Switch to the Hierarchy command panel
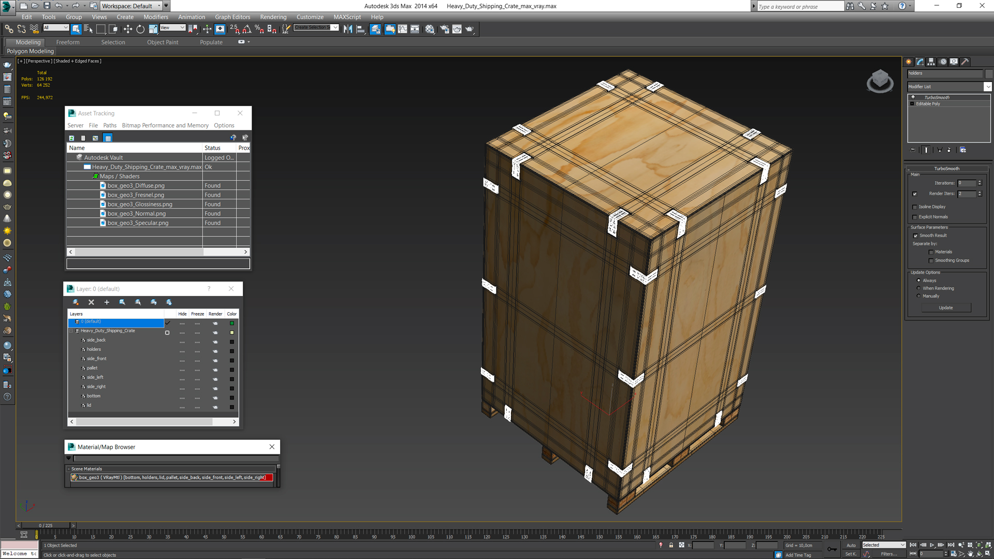Image resolution: width=994 pixels, height=559 pixels. click(931, 62)
